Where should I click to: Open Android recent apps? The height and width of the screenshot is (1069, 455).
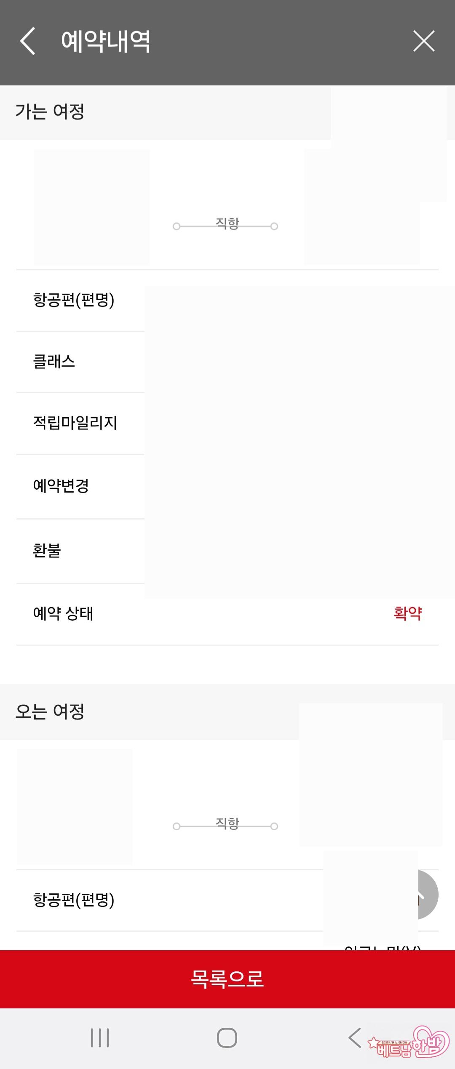100,1037
